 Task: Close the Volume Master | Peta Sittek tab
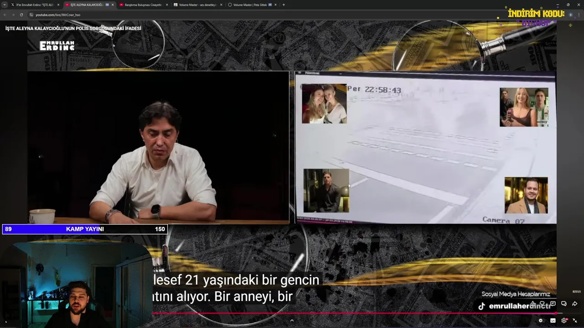276,5
